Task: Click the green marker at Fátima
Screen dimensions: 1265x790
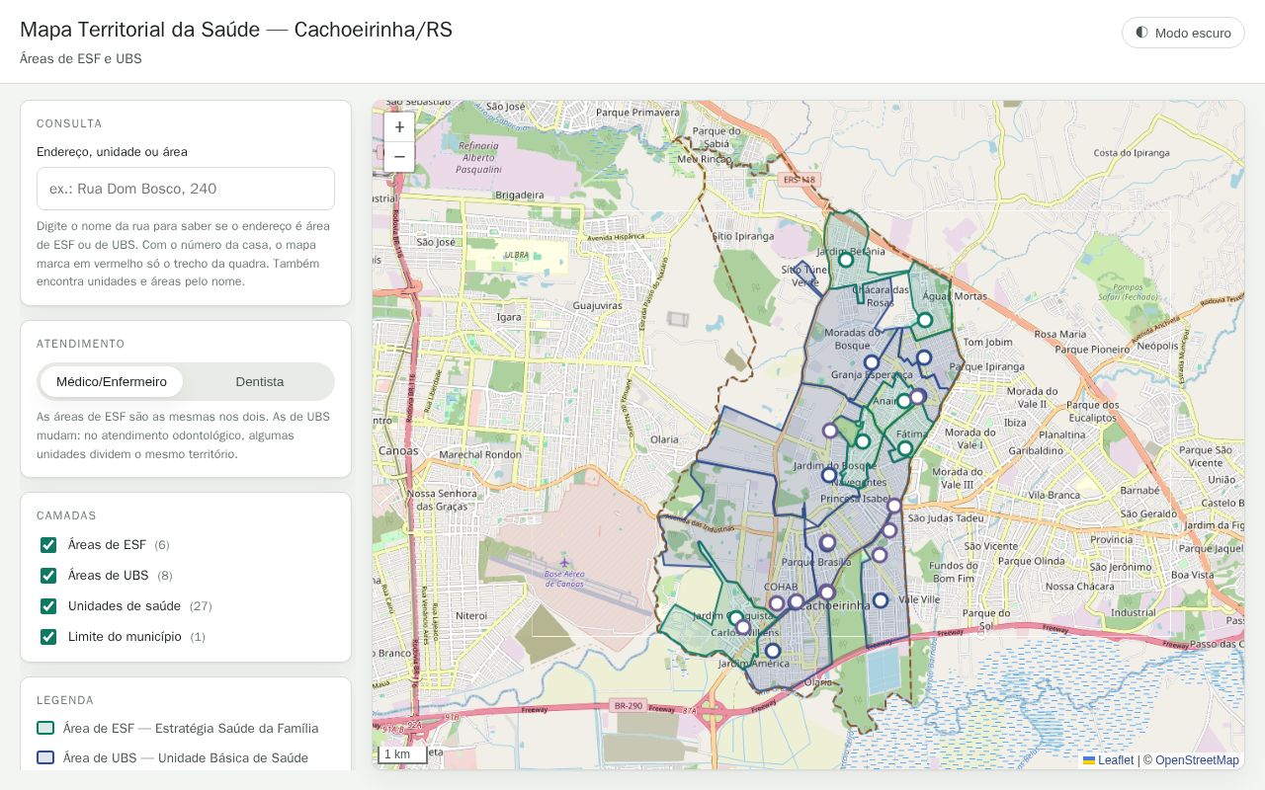Action: point(905,448)
